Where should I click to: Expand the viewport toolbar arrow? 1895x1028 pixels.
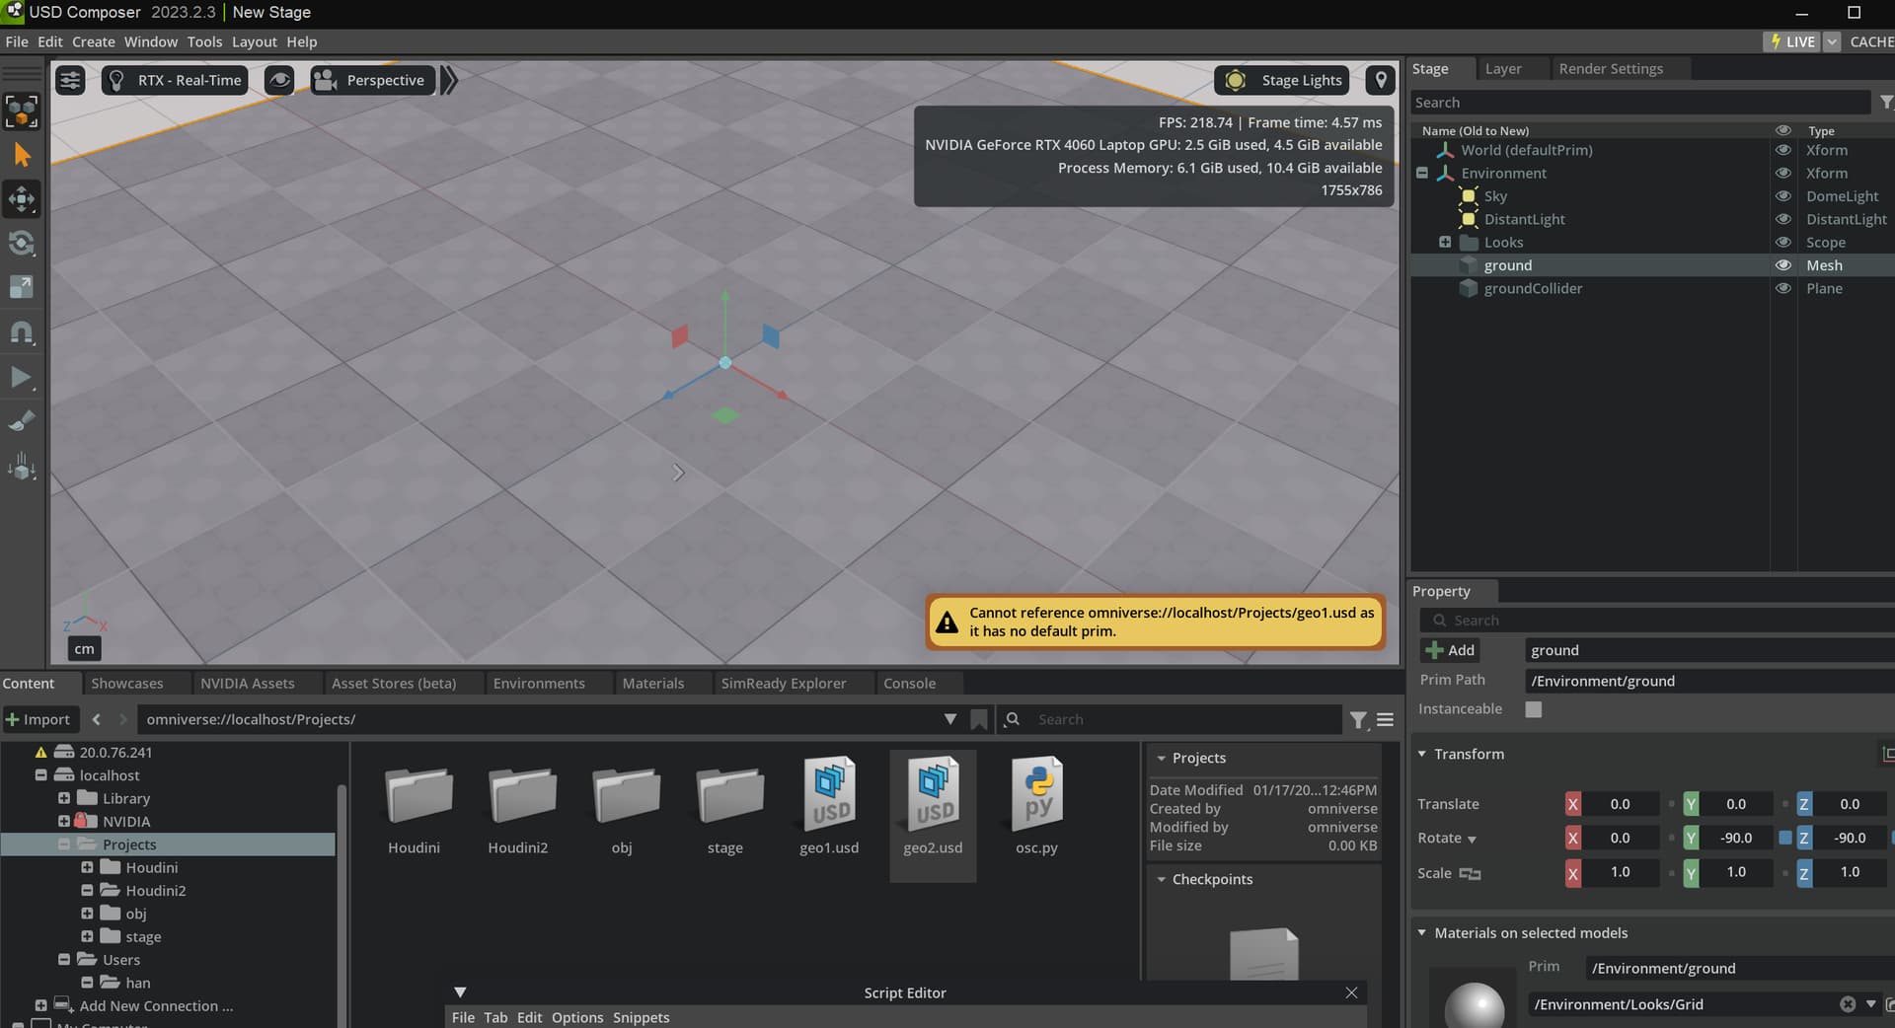pyautogui.click(x=449, y=80)
